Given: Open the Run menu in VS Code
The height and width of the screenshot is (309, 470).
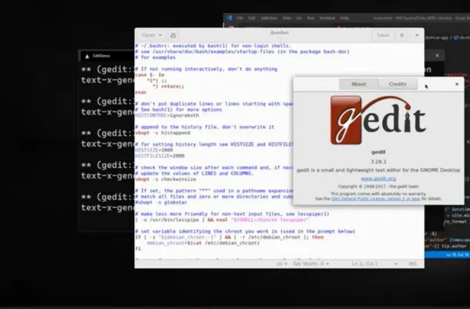Looking at the screenshot, I should click(311, 18).
